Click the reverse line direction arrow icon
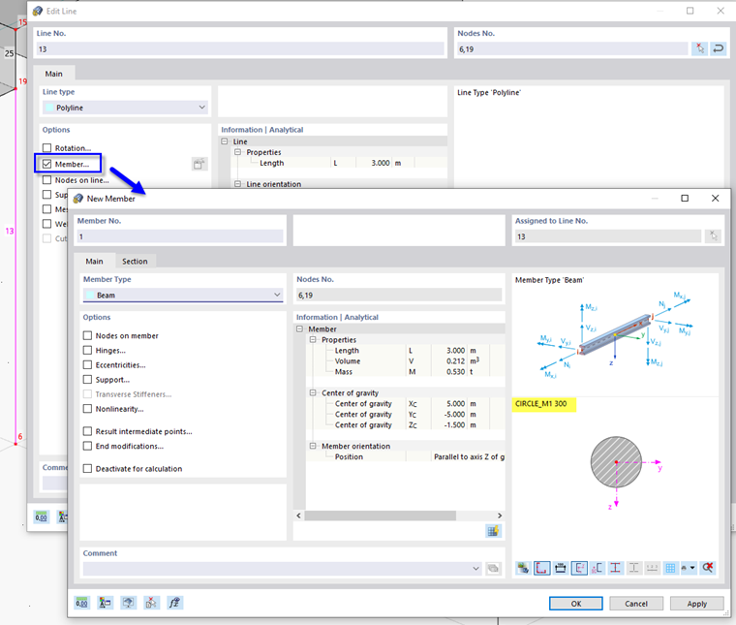 [x=719, y=48]
